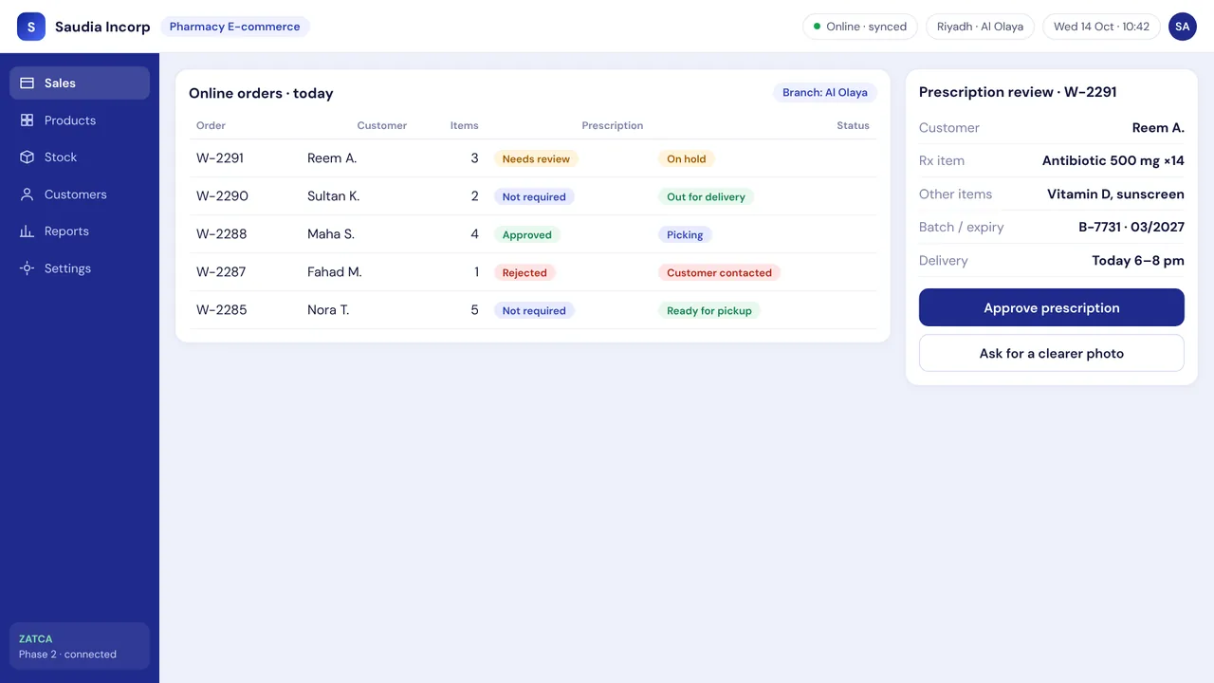Click the Products grid icon
Viewport: 1214px width, 683px height.
point(28,120)
